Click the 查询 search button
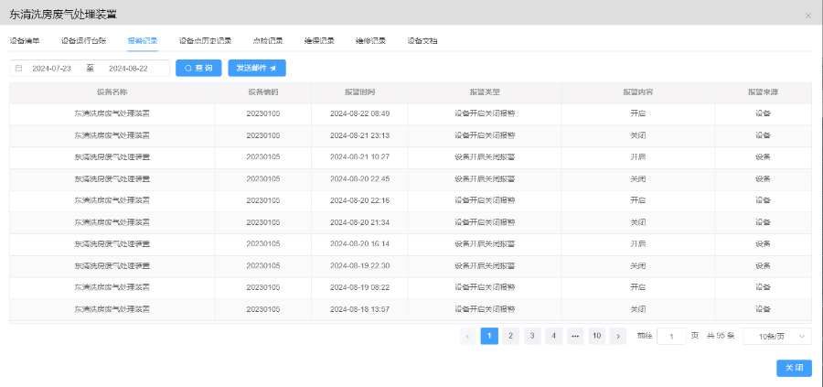Viewport: 823px width, 387px height. pyautogui.click(x=198, y=69)
